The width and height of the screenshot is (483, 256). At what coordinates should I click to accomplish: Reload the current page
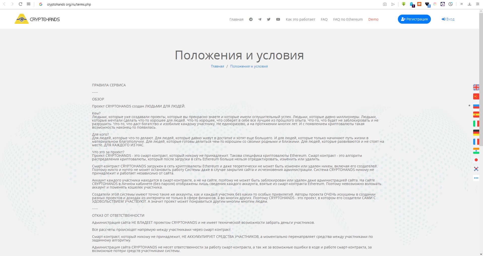coord(21,4)
